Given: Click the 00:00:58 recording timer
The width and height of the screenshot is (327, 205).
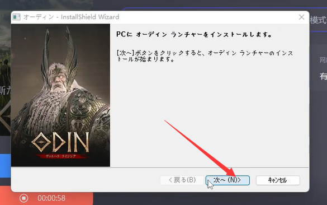Looking at the screenshot, I should (51, 198).
